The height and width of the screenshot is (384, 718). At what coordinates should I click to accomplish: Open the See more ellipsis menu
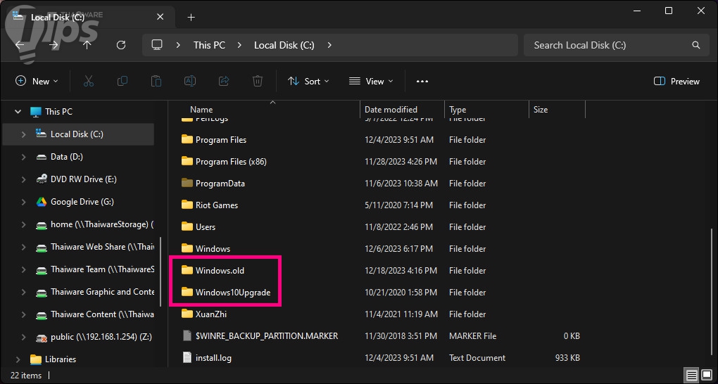click(x=422, y=81)
